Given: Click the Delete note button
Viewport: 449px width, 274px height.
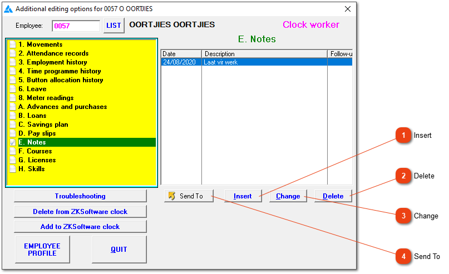Looking at the screenshot, I should click(333, 196).
